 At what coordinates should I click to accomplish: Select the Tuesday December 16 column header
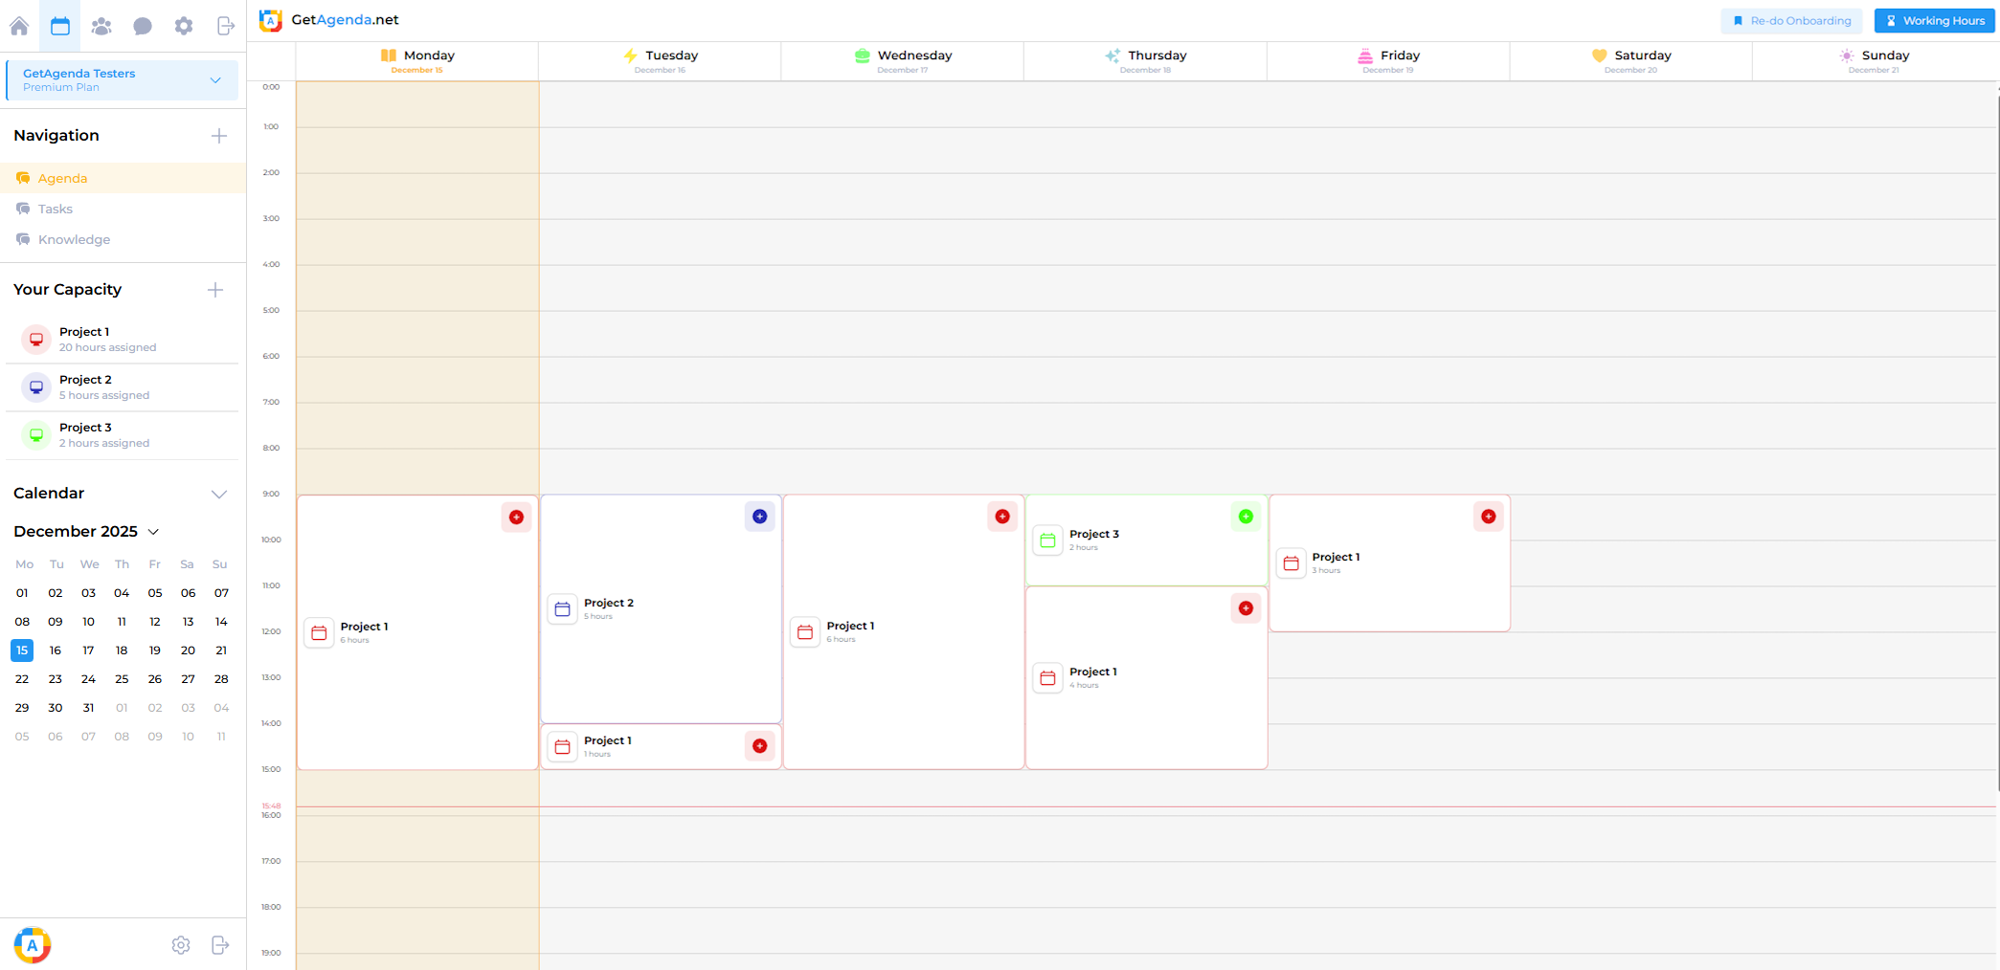[661, 61]
